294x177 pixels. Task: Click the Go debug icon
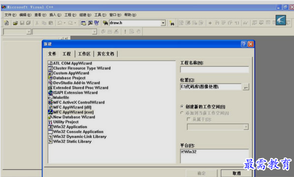point(131,31)
